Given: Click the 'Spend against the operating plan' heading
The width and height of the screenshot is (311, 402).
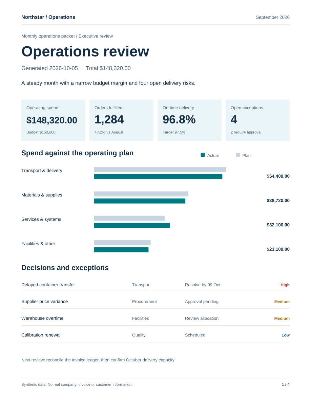Looking at the screenshot, I should [x=77, y=153].
